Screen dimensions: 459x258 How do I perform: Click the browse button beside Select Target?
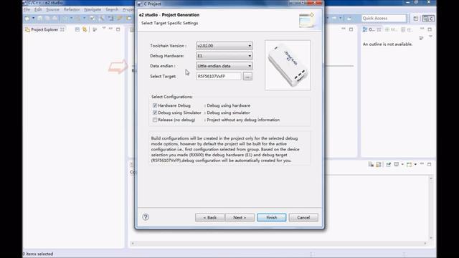(247, 77)
